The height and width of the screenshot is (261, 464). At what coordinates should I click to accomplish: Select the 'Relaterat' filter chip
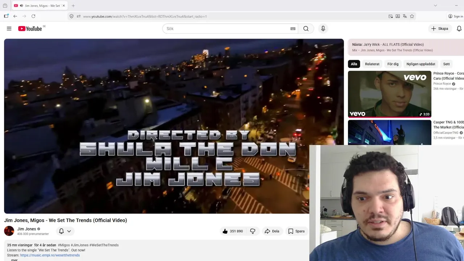pos(372,64)
